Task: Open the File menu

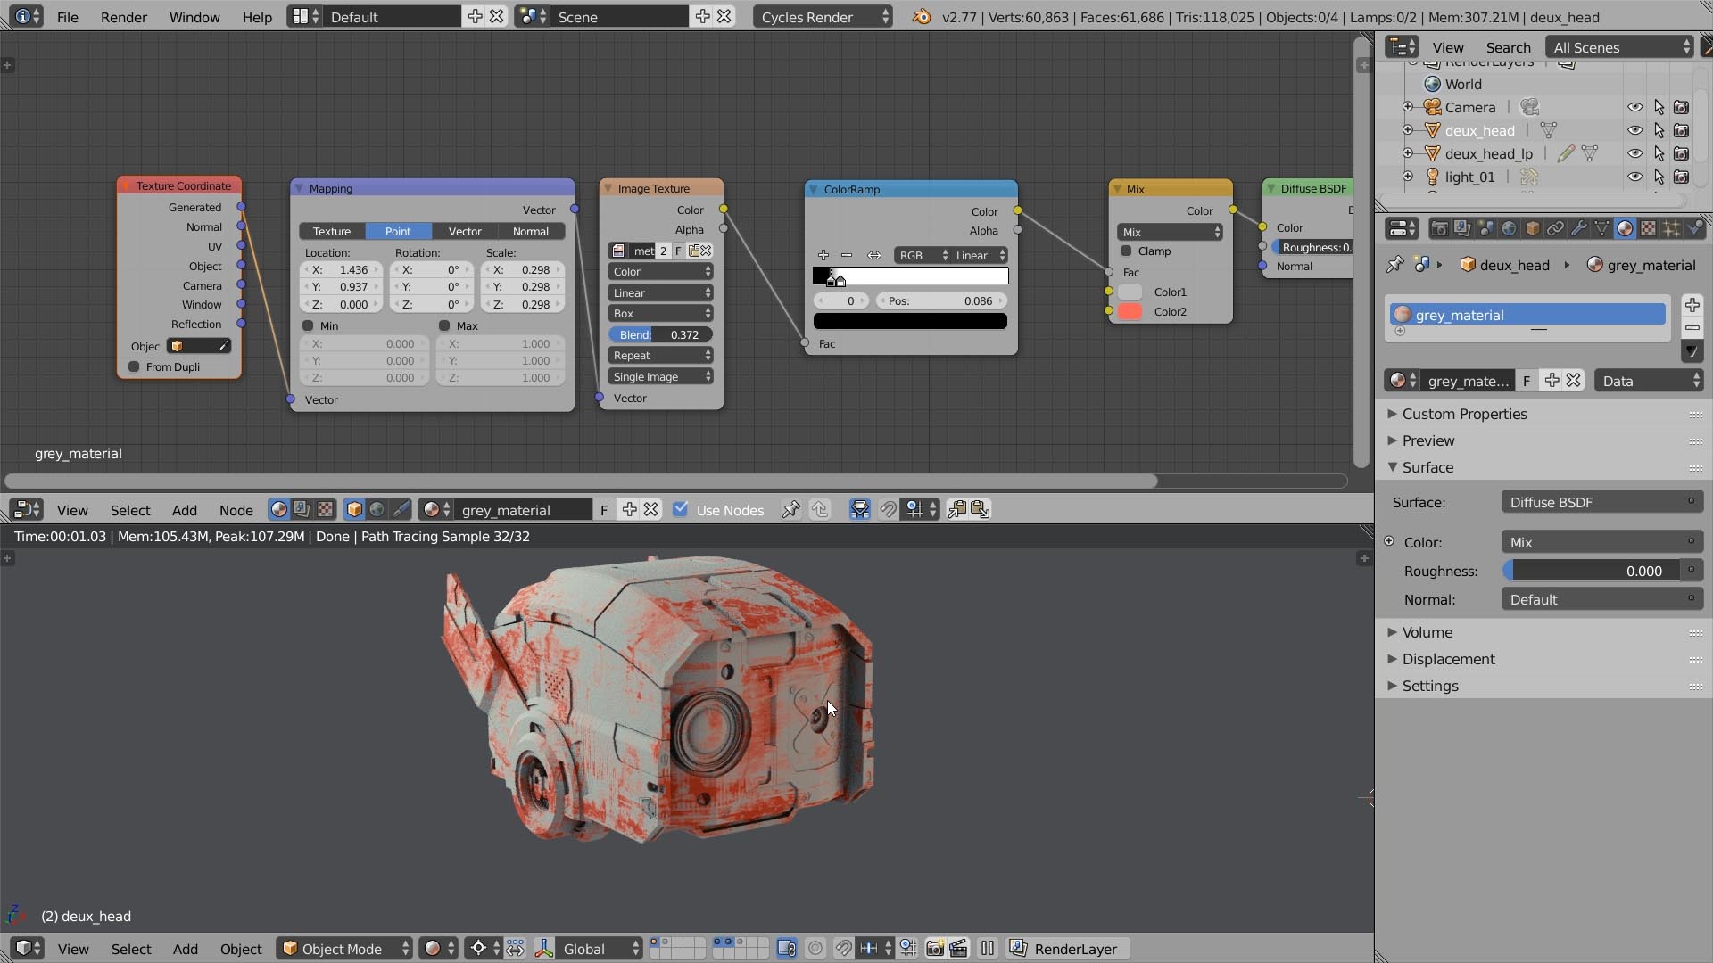Action: (67, 16)
